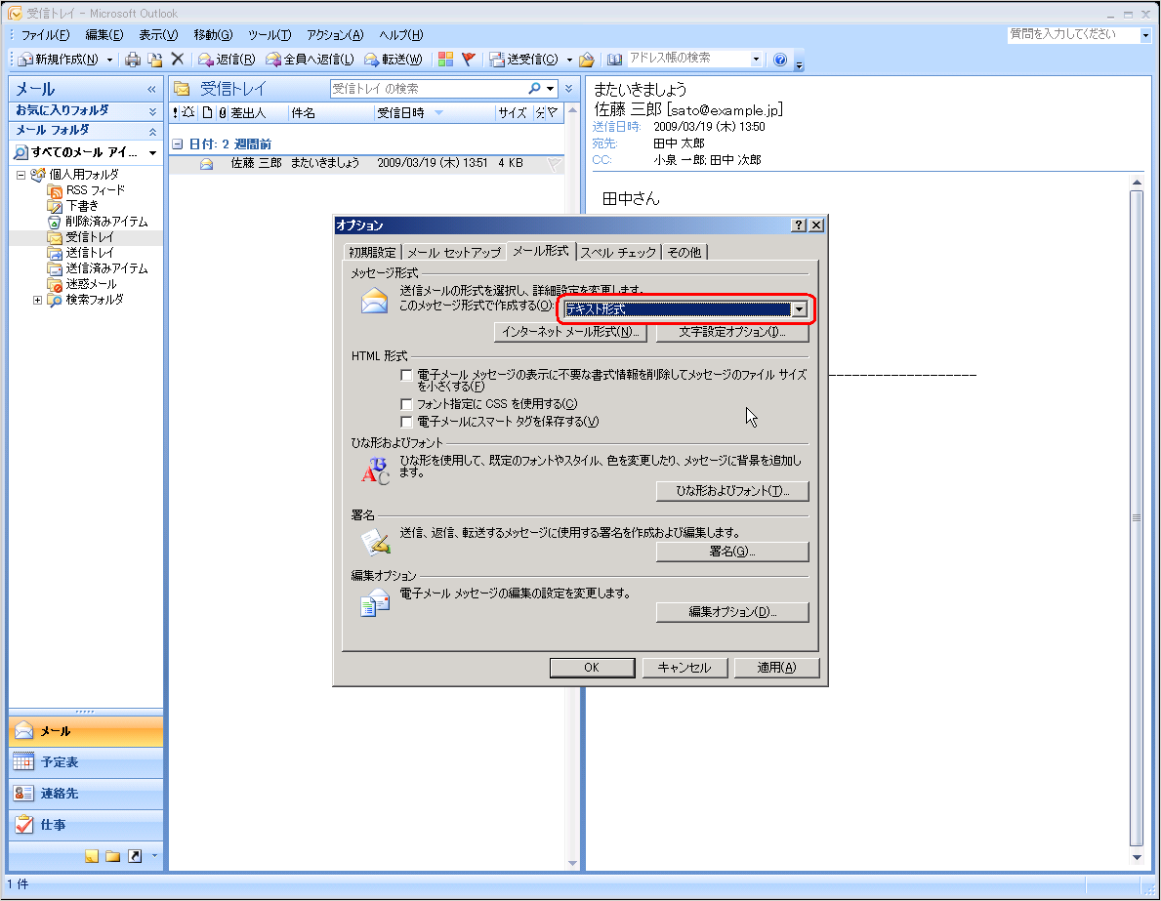
Task: Click the Move to Folder toolbar icon
Action: pos(154,60)
